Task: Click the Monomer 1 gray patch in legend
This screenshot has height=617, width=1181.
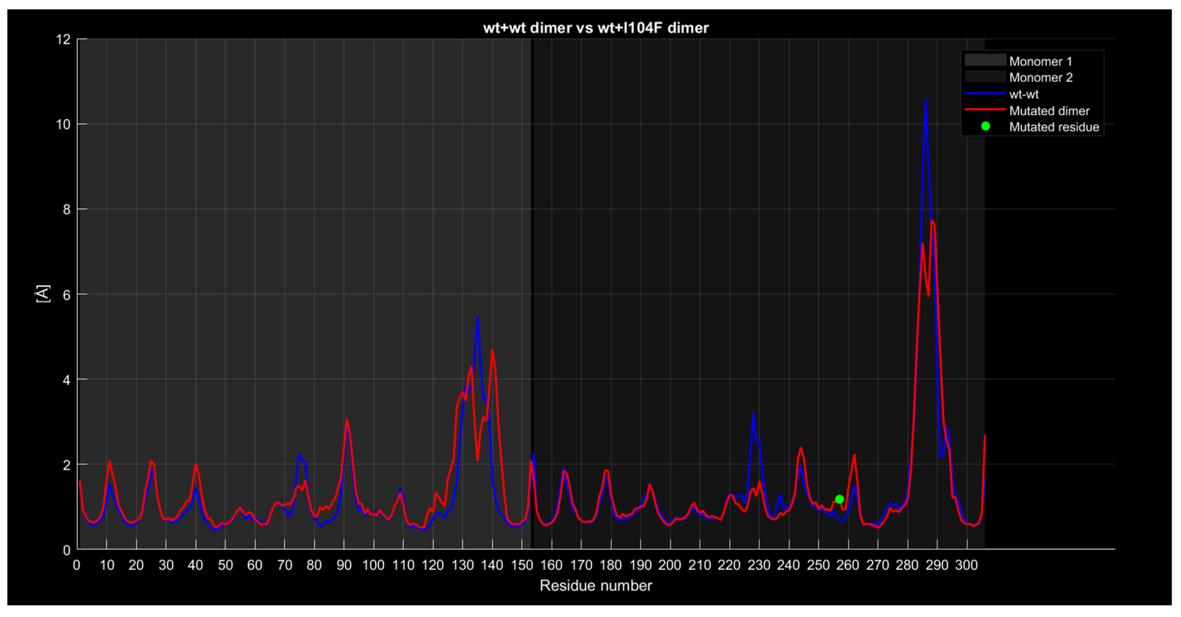Action: [x=985, y=60]
